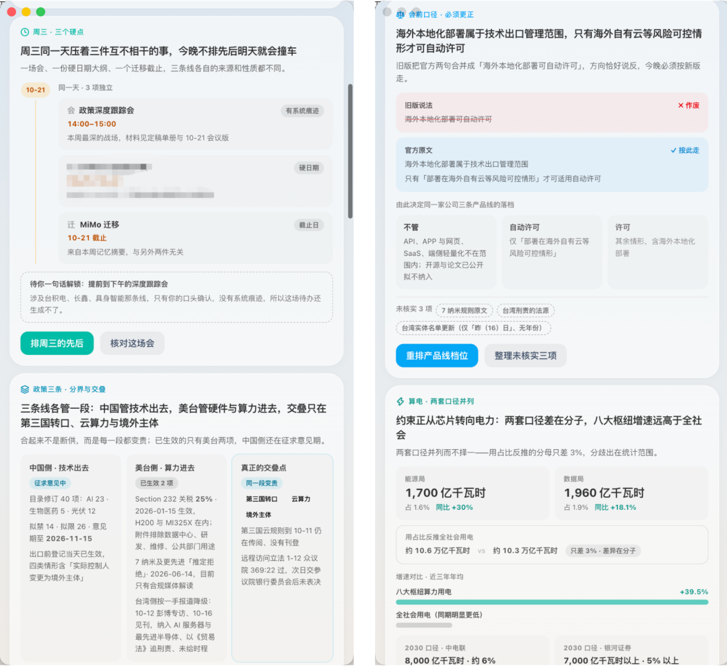Click the 2030 口径 · 银河证券 card
Screen dimensions: 727x666
tap(631, 651)
